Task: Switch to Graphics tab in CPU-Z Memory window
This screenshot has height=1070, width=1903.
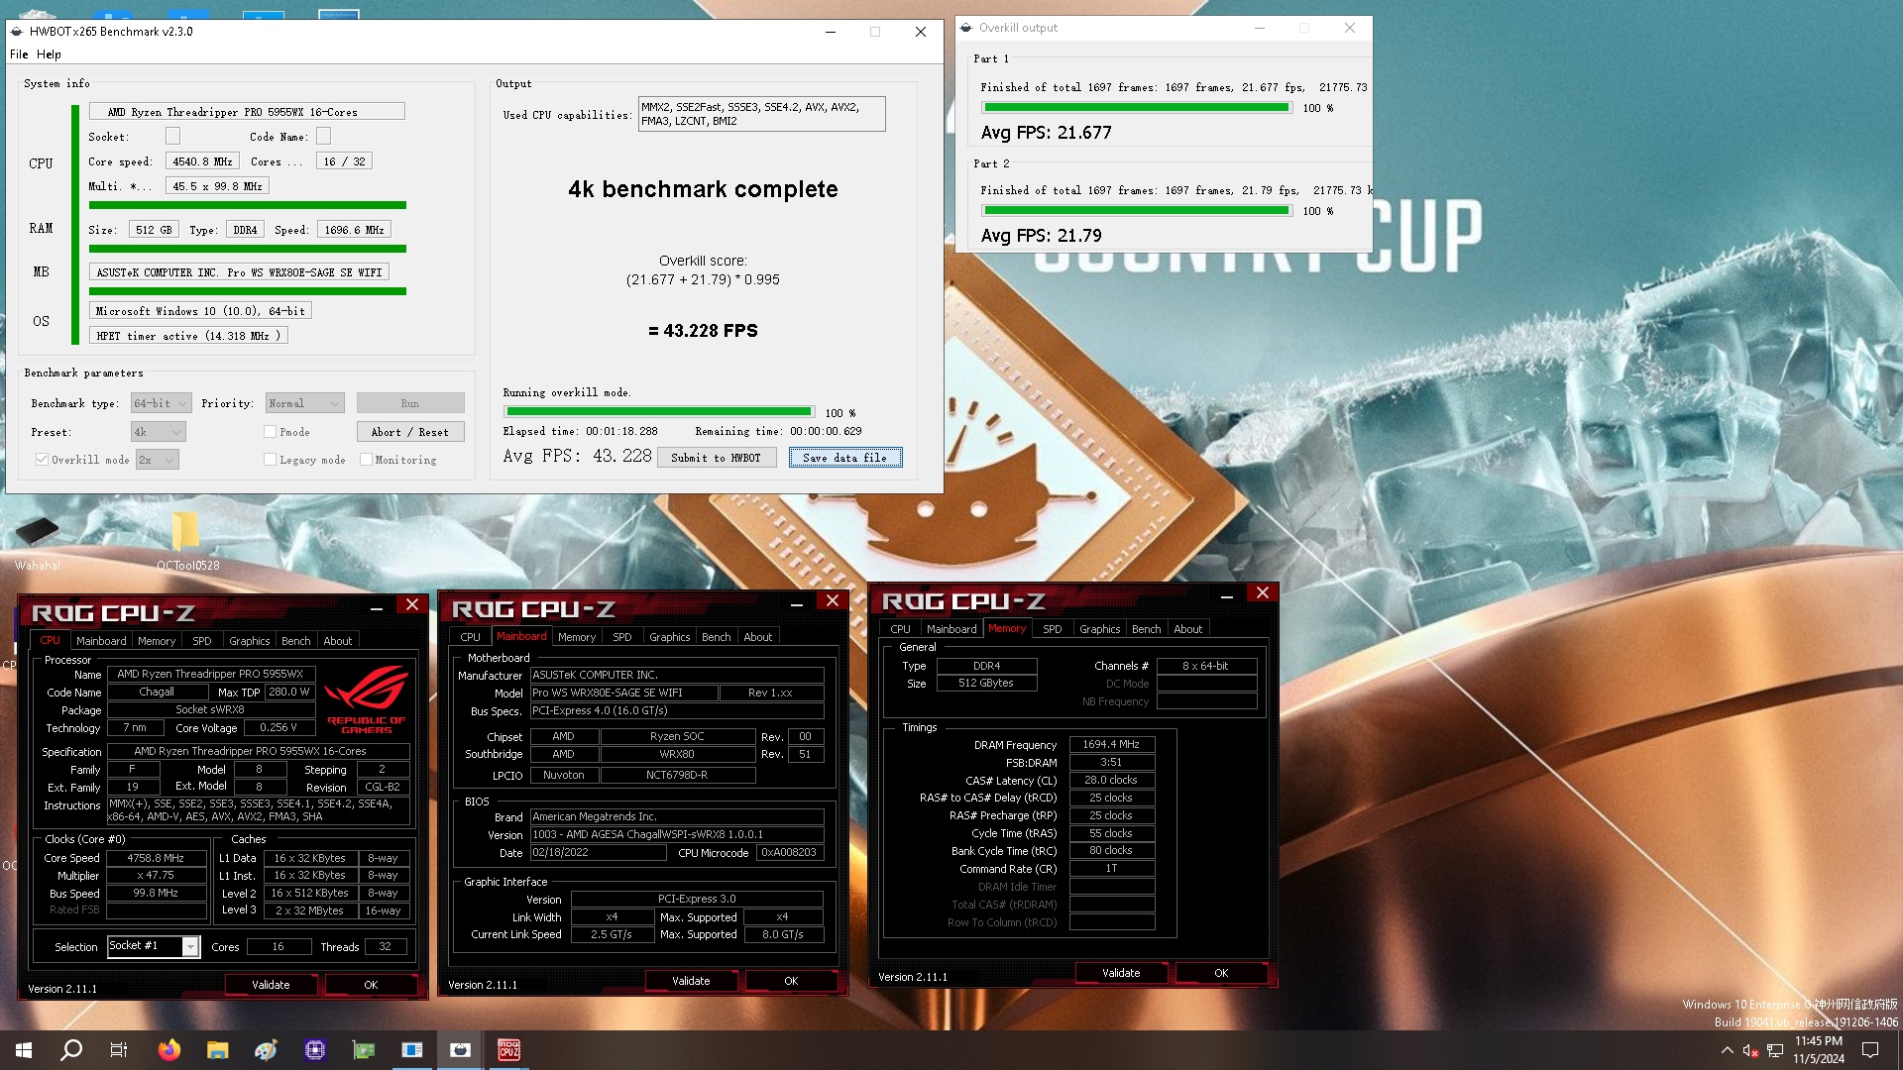Action: tap(1099, 629)
